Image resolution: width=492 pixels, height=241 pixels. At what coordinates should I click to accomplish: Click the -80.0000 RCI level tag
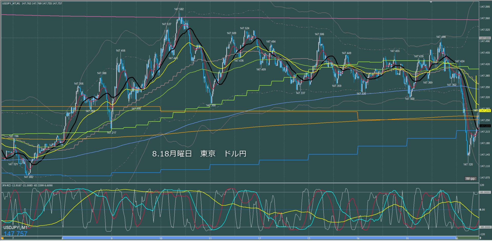[x=485, y=227]
